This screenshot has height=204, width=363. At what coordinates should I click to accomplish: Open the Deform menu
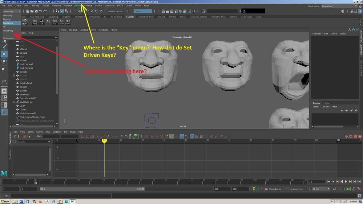[x=98, y=5]
